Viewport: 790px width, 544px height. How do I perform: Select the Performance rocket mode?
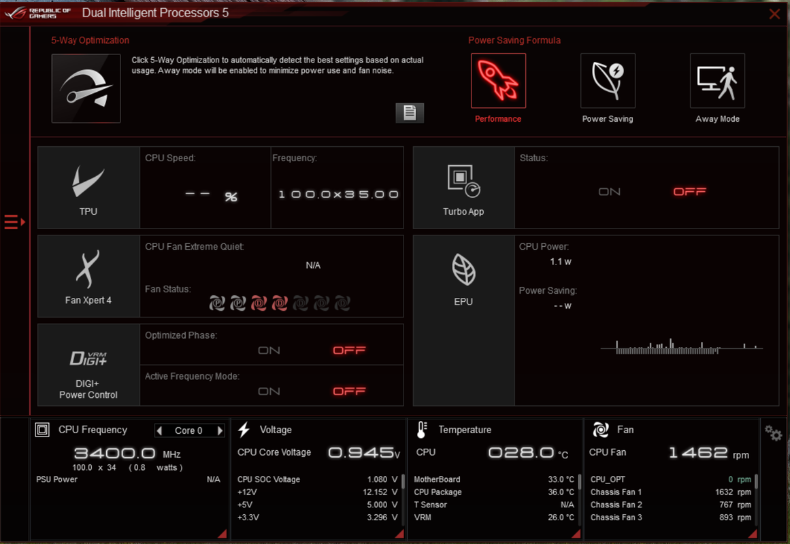pos(498,81)
